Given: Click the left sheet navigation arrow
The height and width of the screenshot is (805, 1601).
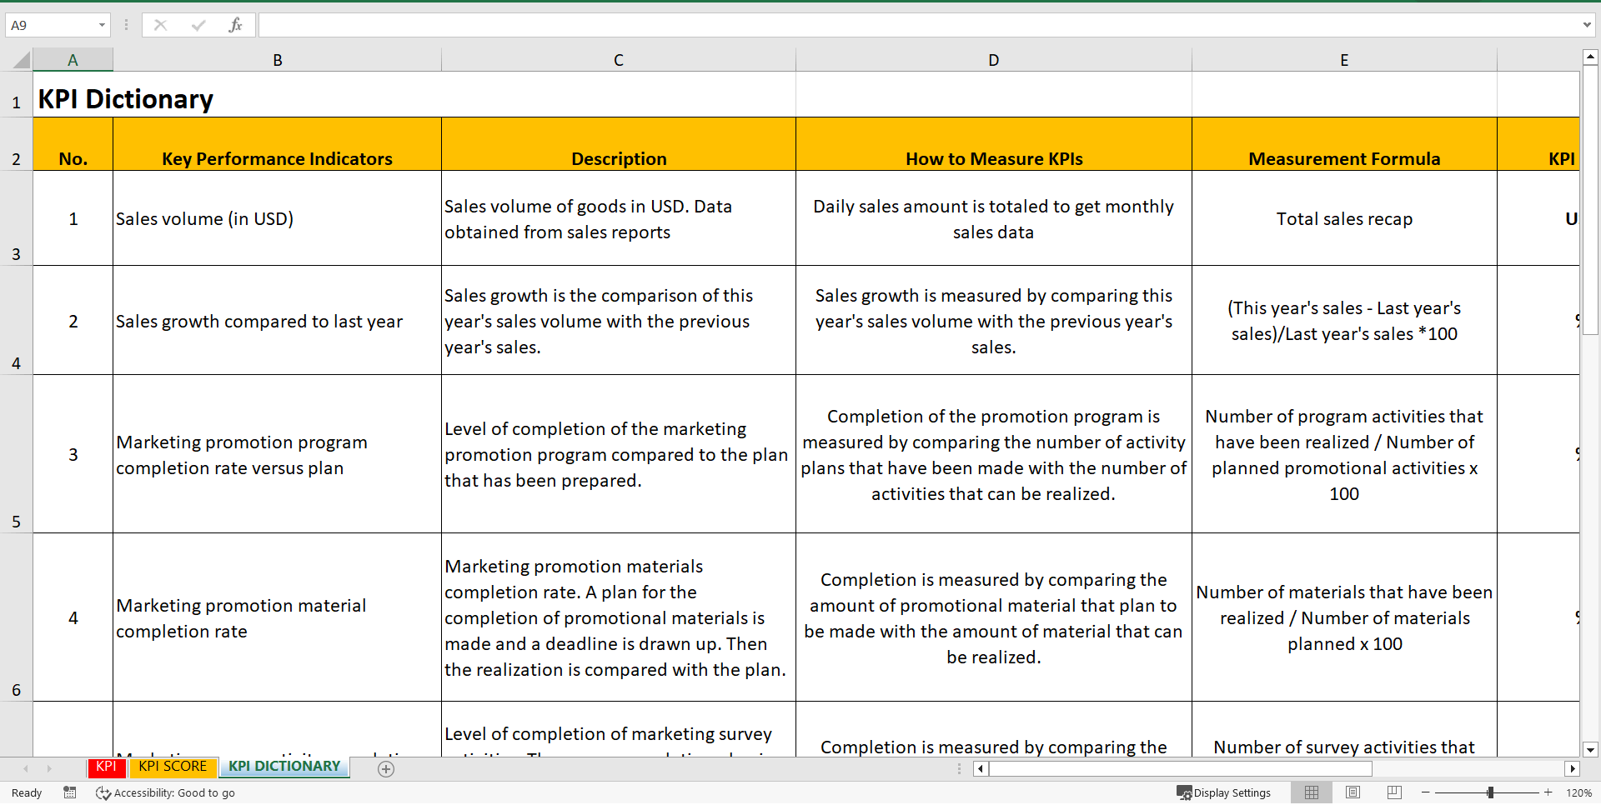Looking at the screenshot, I should pyautogui.click(x=25, y=768).
